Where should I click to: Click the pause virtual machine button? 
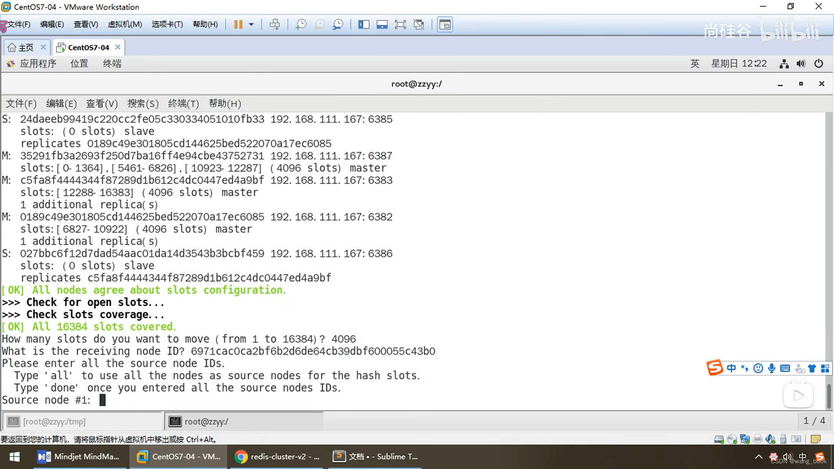(238, 24)
